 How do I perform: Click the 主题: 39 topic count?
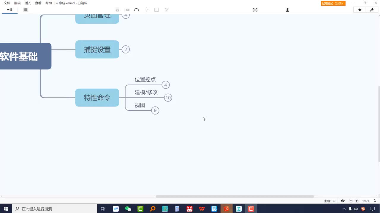pyautogui.click(x=330, y=201)
